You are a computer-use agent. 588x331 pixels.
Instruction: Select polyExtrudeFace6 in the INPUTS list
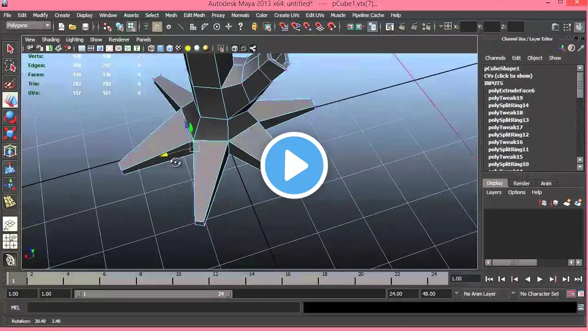tap(511, 91)
